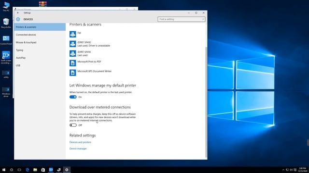Click the volume icon in system tray
This screenshot has height=173, width=309.
(291, 170)
